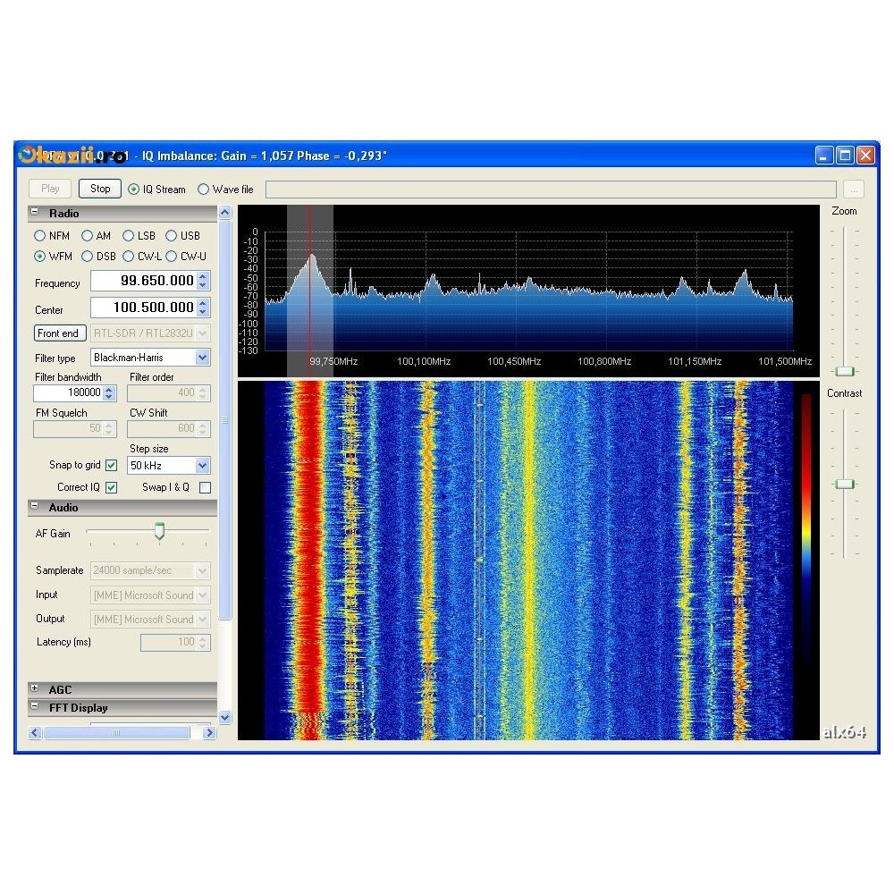Uncheck Correct IQ
The image size is (894, 894).
point(111,487)
